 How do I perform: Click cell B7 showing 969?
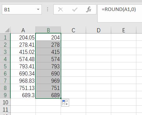point(48,81)
